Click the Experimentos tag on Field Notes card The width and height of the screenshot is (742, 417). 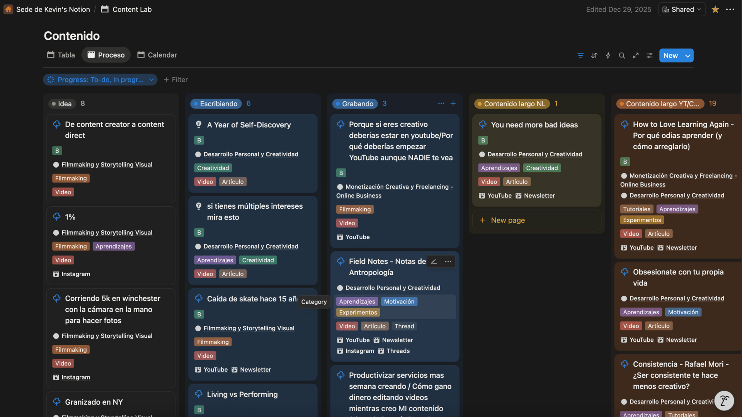tap(358, 312)
